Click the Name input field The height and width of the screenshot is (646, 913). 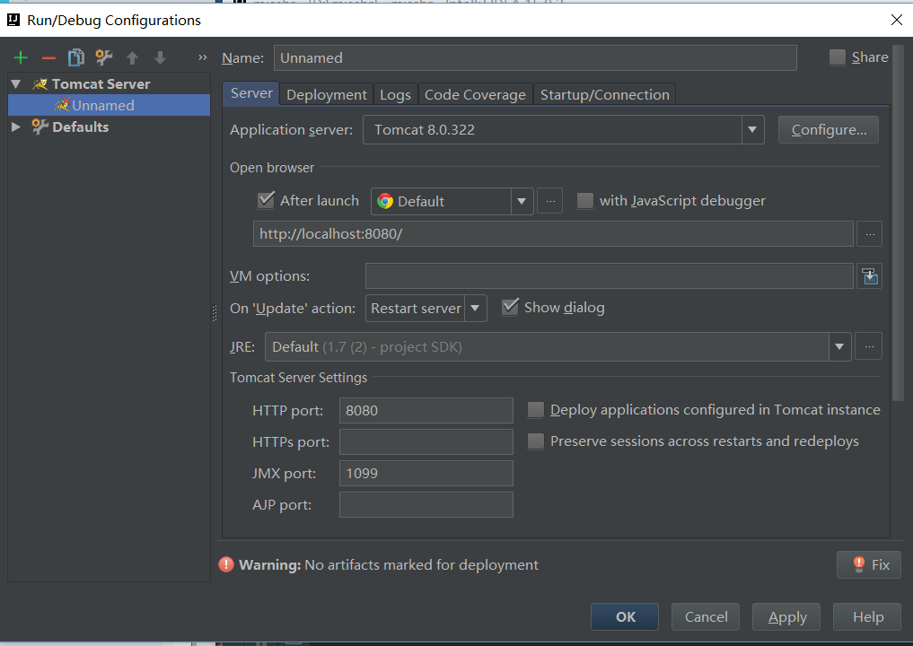535,58
